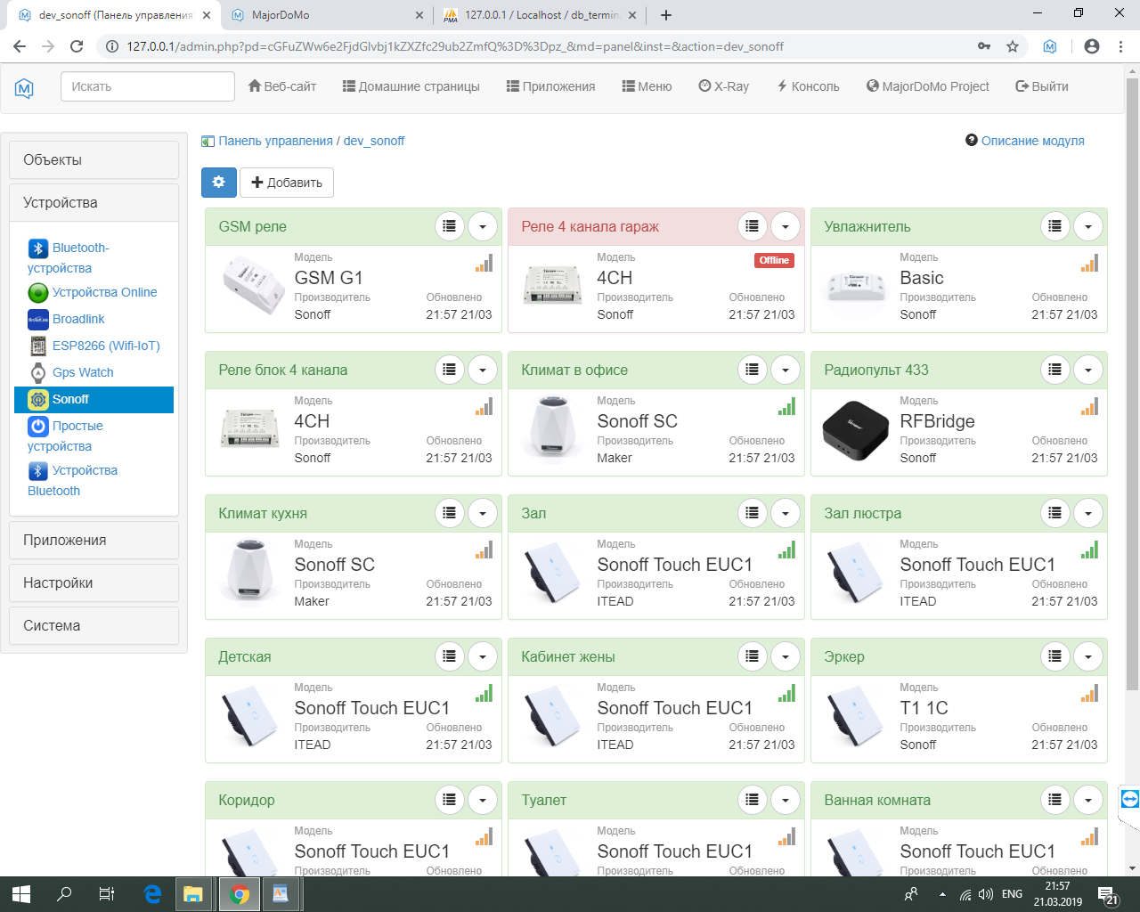This screenshot has height=912, width=1140.
Task: Open the blue gear settings button
Action: point(219,183)
